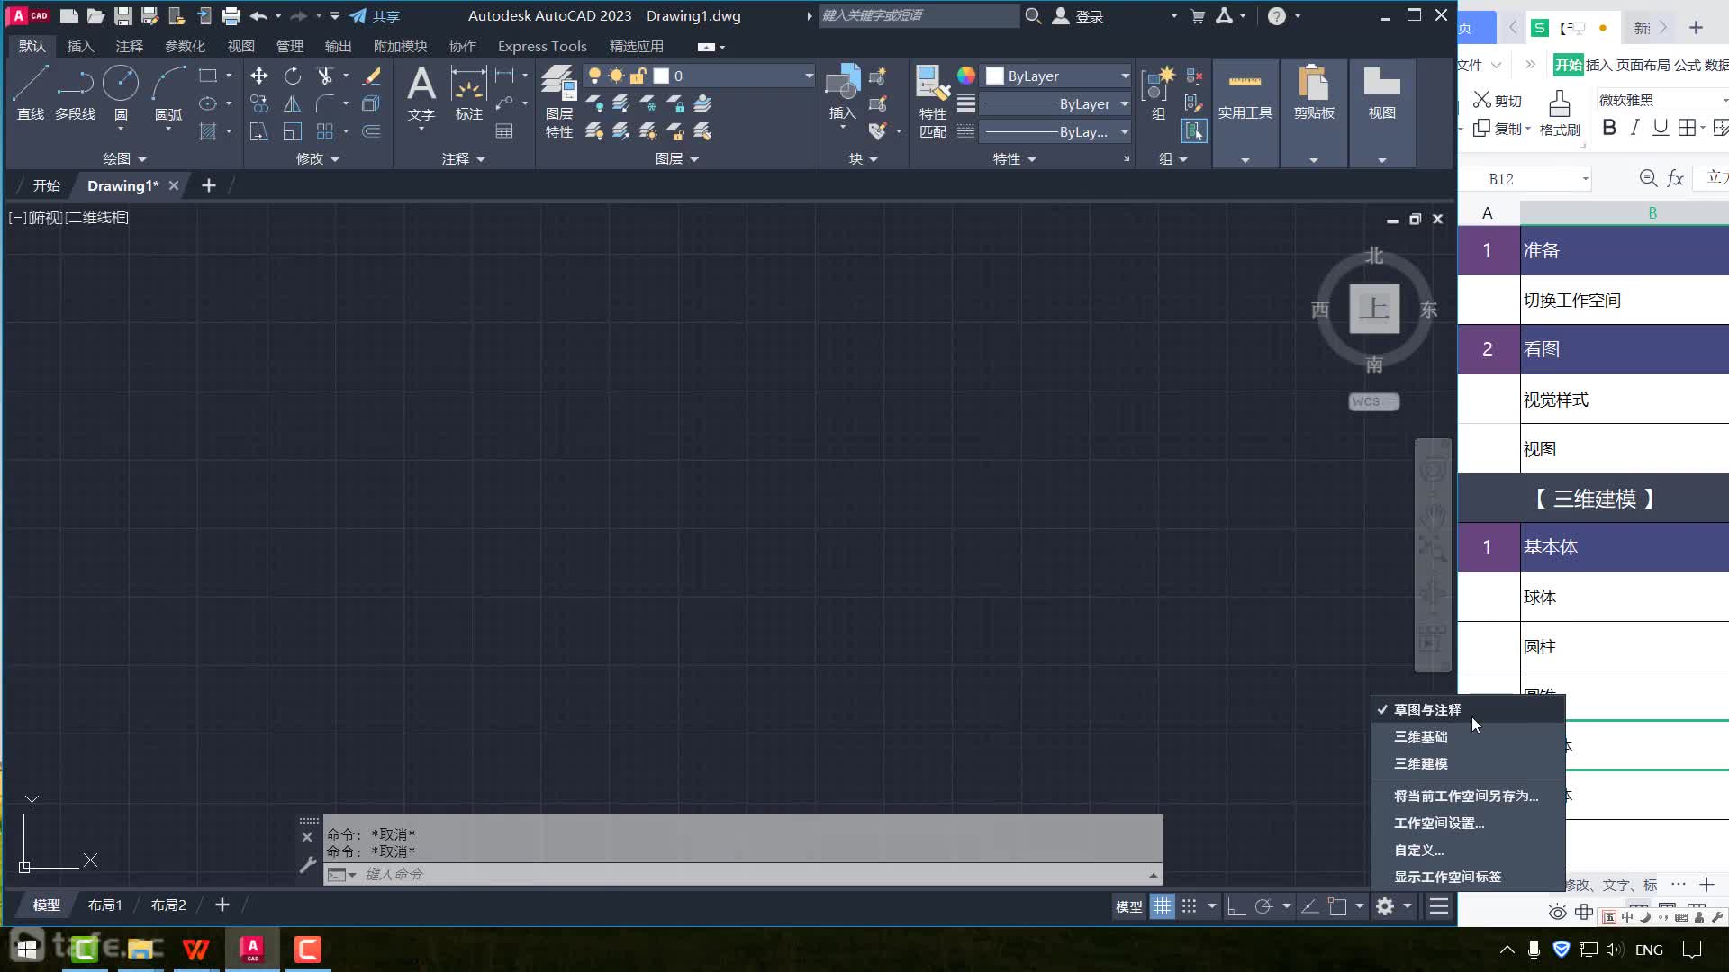Toggle underline in WPS spreadsheet toolbar
This screenshot has width=1729, height=972.
click(1661, 128)
